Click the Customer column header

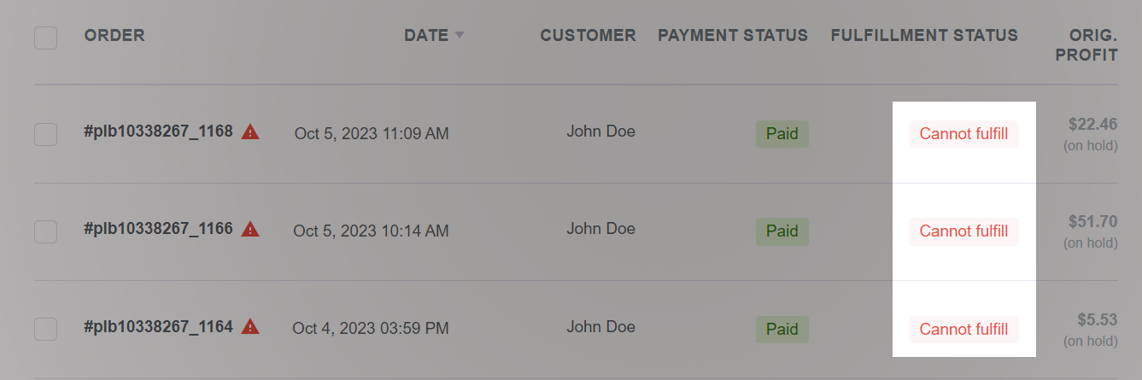(x=588, y=36)
